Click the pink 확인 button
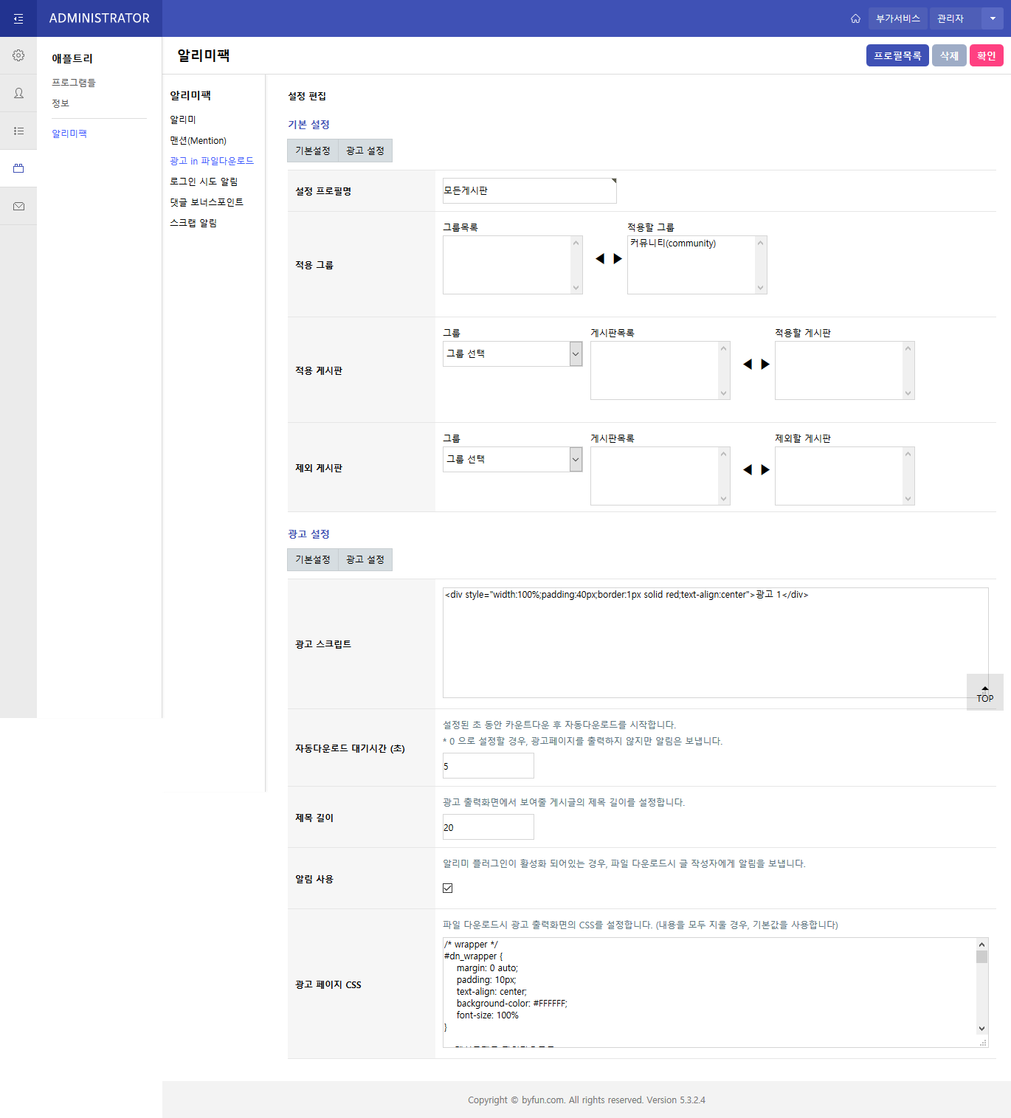Screen dimensions: 1011x1118 pyautogui.click(x=986, y=55)
